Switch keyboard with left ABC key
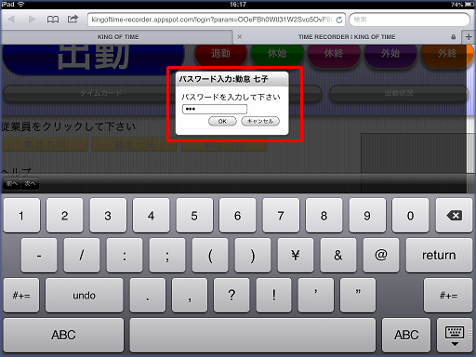The height and width of the screenshot is (357, 476). 63,335
